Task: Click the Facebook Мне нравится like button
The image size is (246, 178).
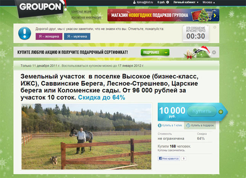Action: pos(169,159)
